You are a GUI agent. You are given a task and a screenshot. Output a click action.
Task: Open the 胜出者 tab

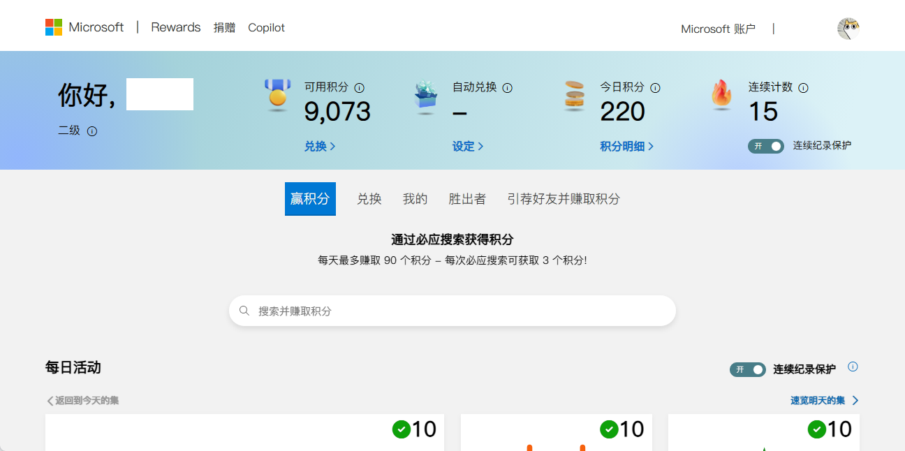(x=467, y=199)
